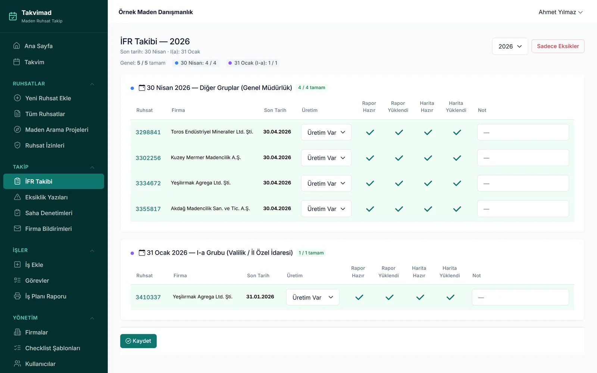Toggle Rapor Hazır check for ruhsat 3298841

pyautogui.click(x=370, y=132)
